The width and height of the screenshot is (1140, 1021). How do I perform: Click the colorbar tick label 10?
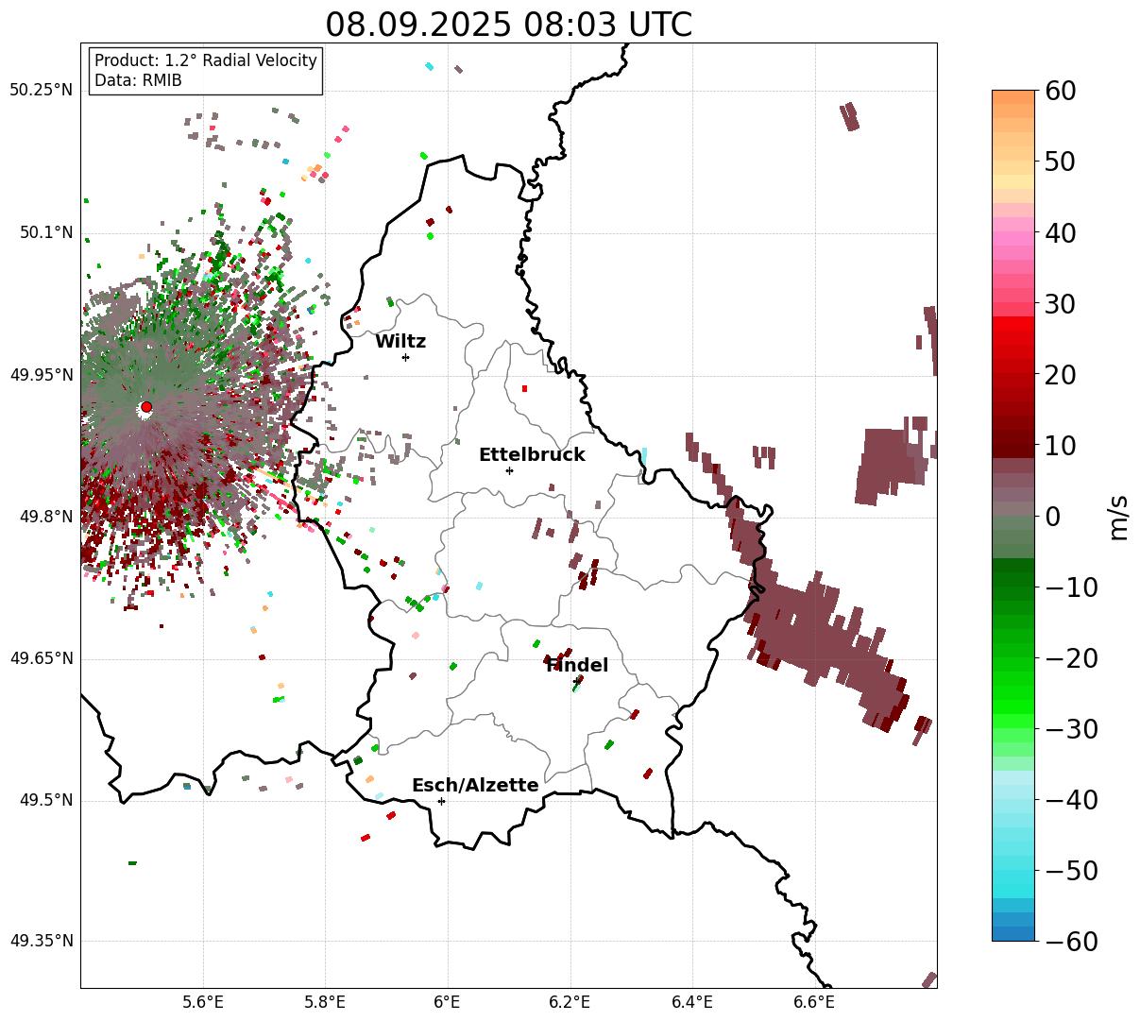pos(1062,446)
